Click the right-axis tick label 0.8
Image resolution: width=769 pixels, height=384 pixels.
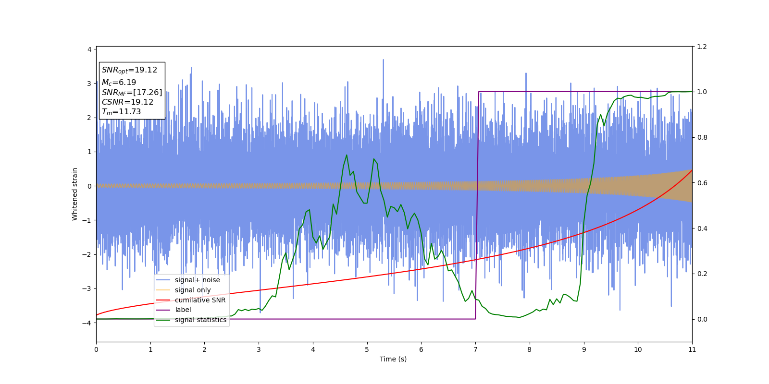[702, 137]
